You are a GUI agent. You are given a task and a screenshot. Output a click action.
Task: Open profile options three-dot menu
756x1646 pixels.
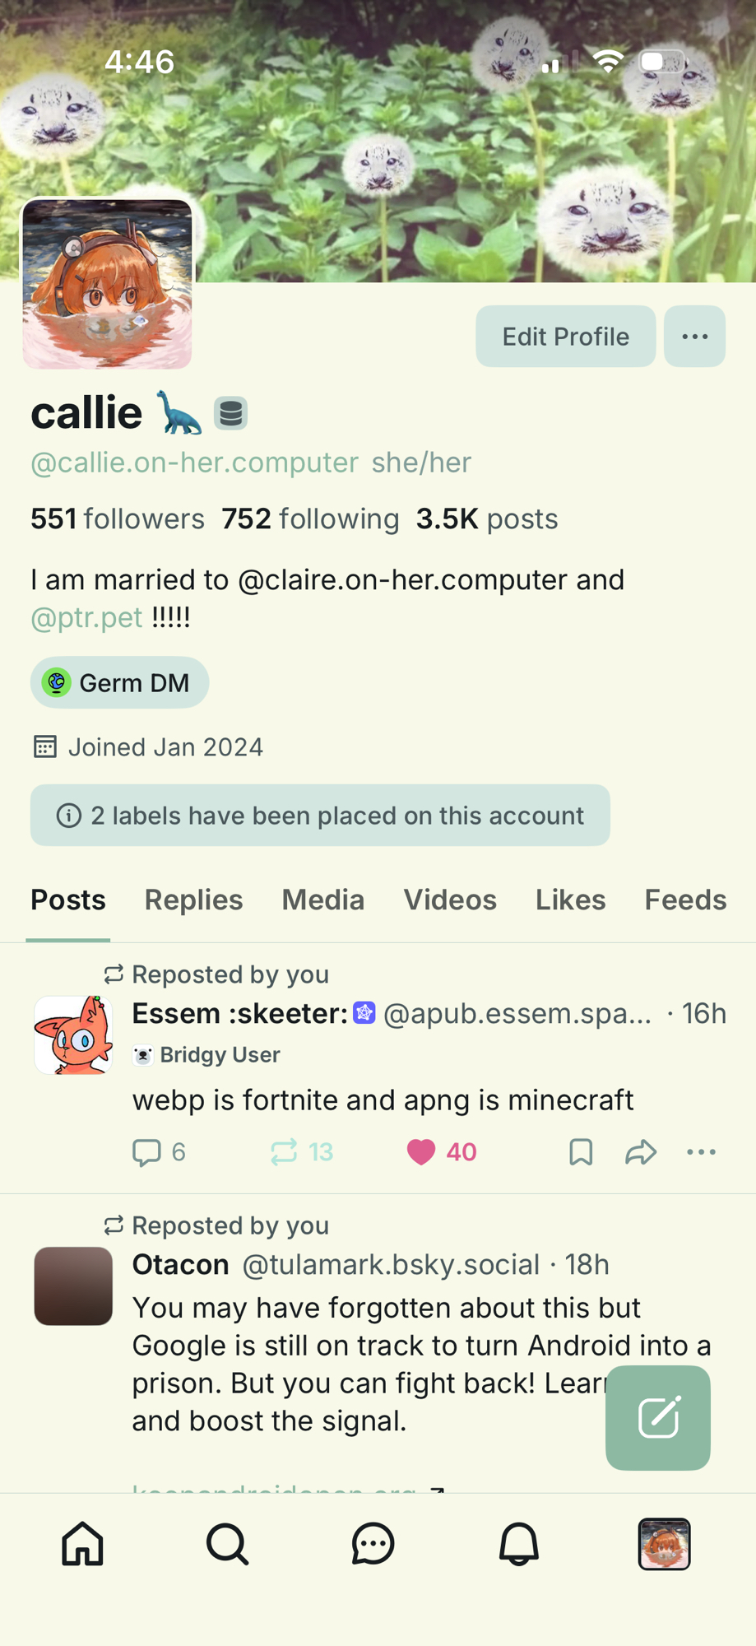click(x=694, y=337)
